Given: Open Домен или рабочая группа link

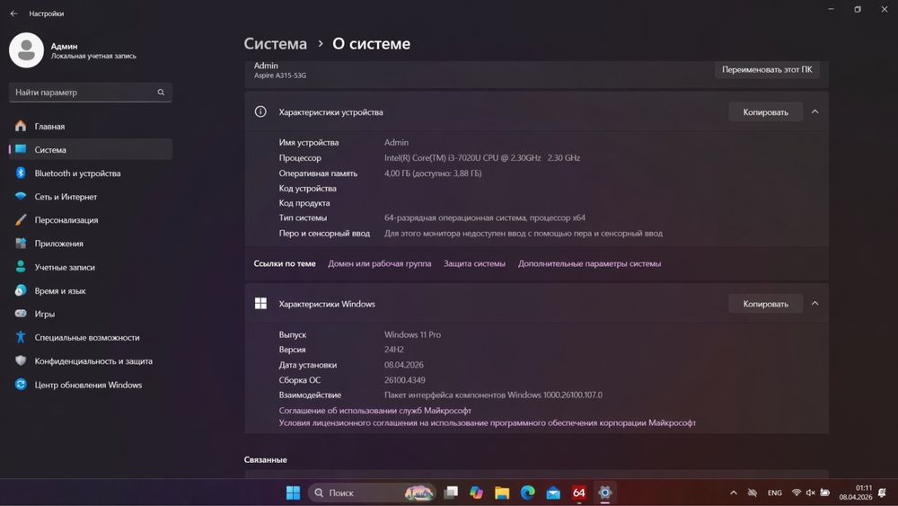Looking at the screenshot, I should pyautogui.click(x=379, y=263).
